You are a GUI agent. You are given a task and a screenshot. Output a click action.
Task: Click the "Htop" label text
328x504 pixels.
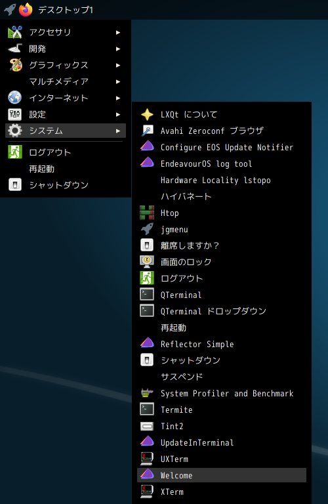pos(170,213)
